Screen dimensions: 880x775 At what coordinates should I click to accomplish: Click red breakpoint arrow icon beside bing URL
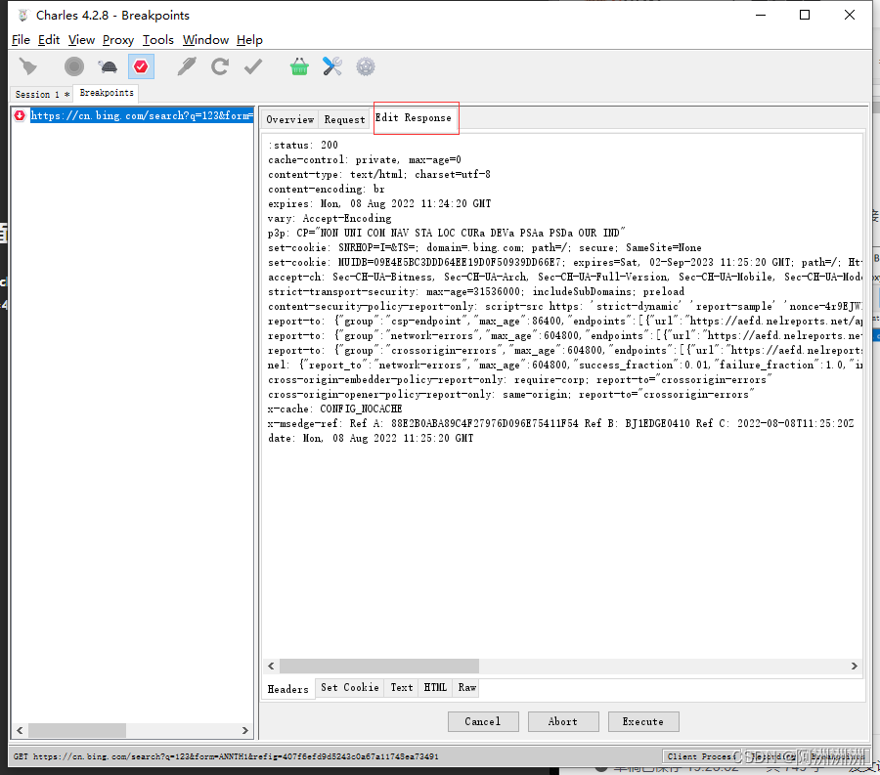(x=21, y=115)
